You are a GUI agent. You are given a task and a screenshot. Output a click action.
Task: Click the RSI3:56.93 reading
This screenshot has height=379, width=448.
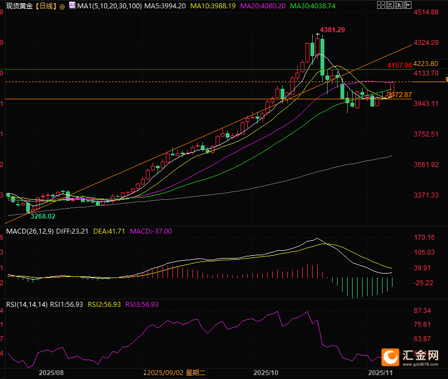142,304
